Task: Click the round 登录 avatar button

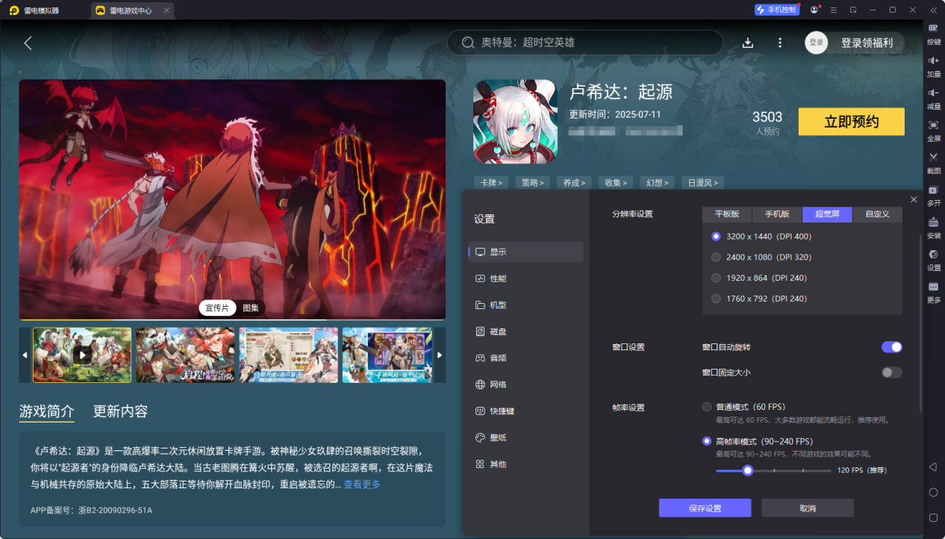Action: coord(817,43)
